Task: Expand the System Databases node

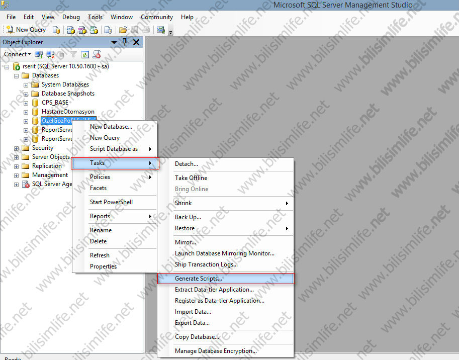Action: pyautogui.click(x=26, y=85)
